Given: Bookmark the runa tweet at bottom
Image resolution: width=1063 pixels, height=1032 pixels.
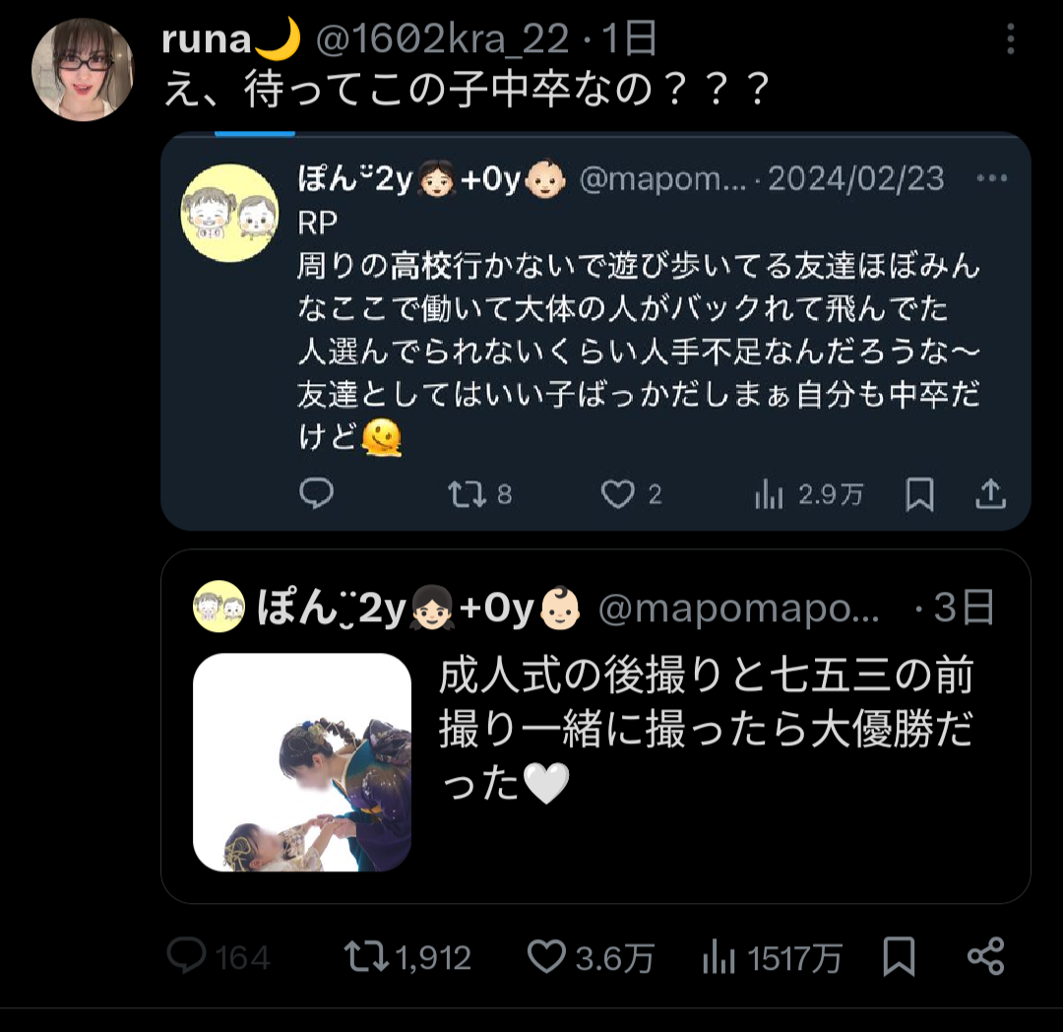Looking at the screenshot, I should [899, 957].
